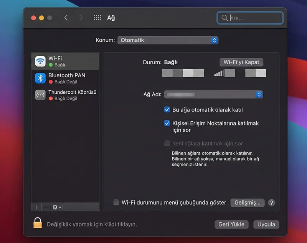Click the "Wi-Fi'yi Kapat" button
The image size is (307, 243).
241,62
